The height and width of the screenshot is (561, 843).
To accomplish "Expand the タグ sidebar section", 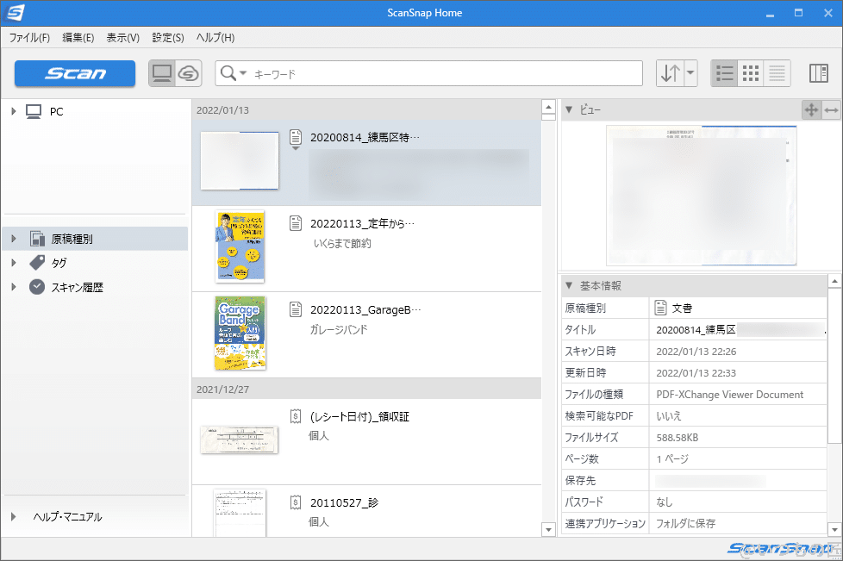I will pos(12,263).
